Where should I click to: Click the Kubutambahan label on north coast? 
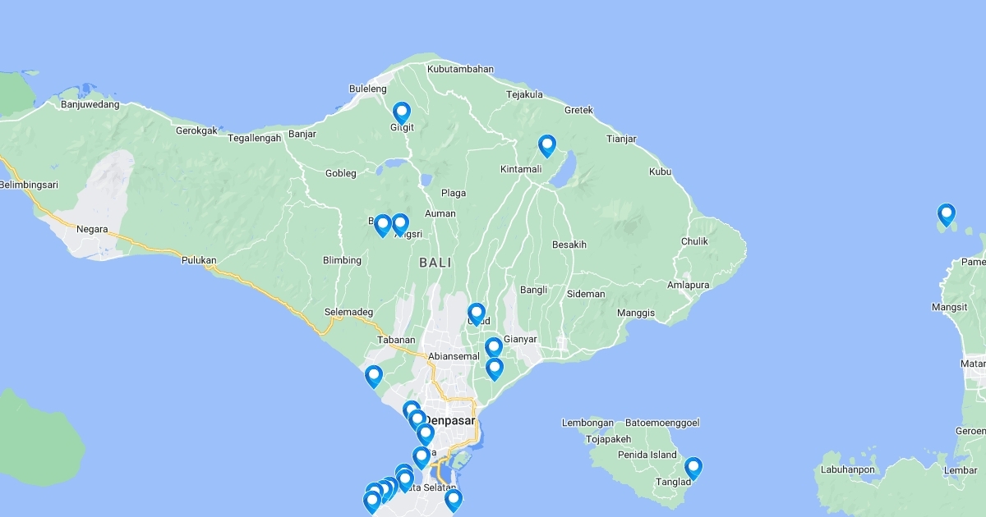tap(461, 69)
